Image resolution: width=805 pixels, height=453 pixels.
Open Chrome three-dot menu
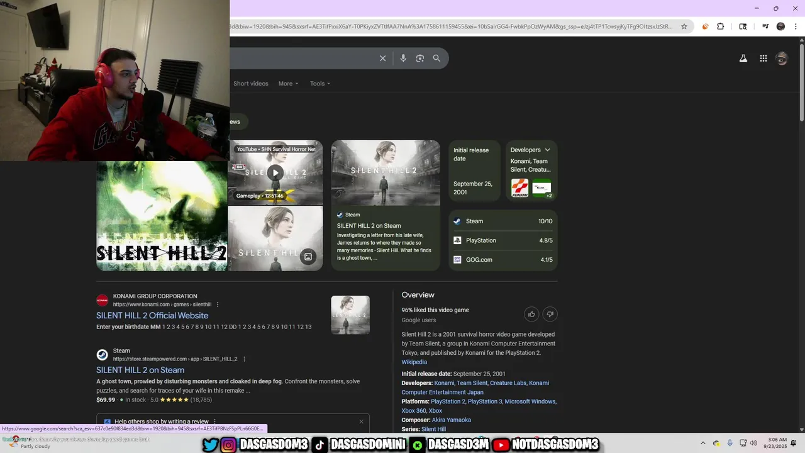tap(795, 26)
